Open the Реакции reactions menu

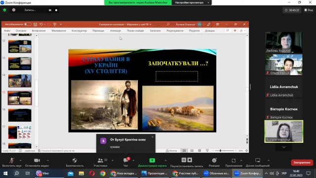tap(214, 162)
